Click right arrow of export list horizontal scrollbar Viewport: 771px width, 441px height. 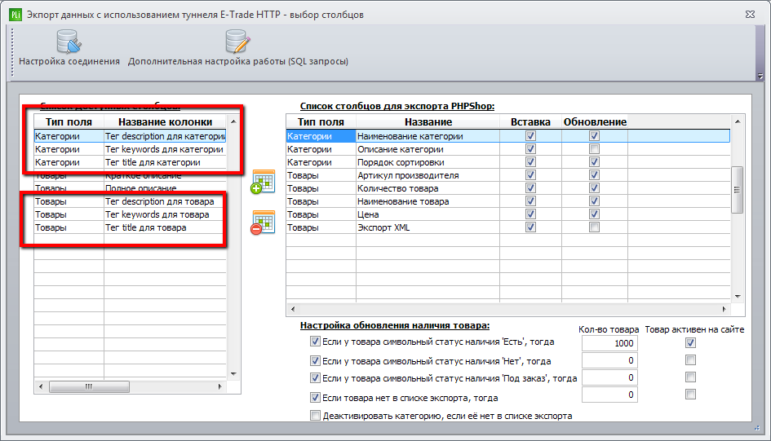724,309
